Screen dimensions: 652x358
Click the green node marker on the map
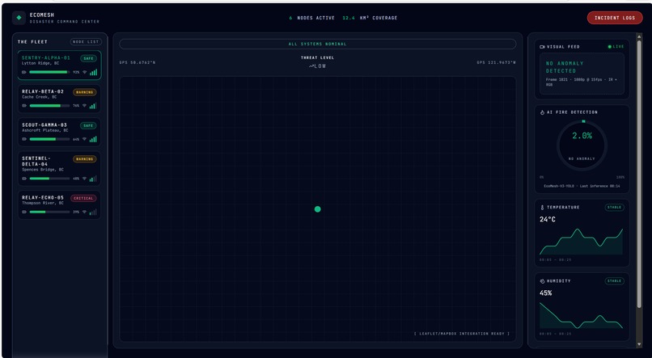318,209
